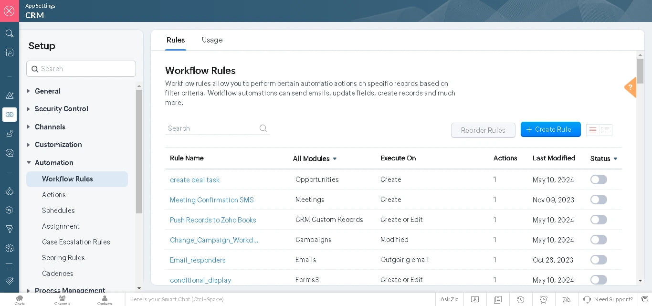The image size is (652, 306).
Task: Switch to the Usage tab
Action: coord(212,40)
